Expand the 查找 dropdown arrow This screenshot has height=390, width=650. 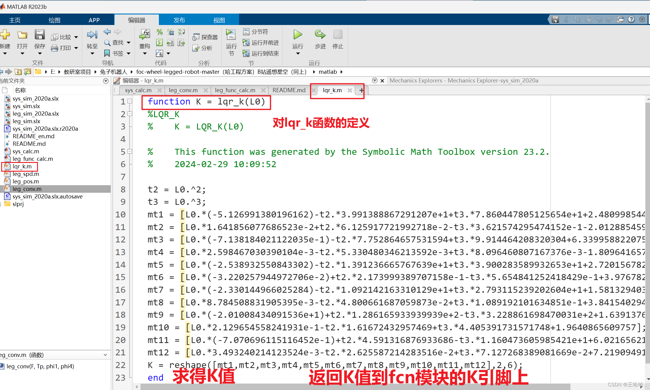pyautogui.click(x=129, y=42)
